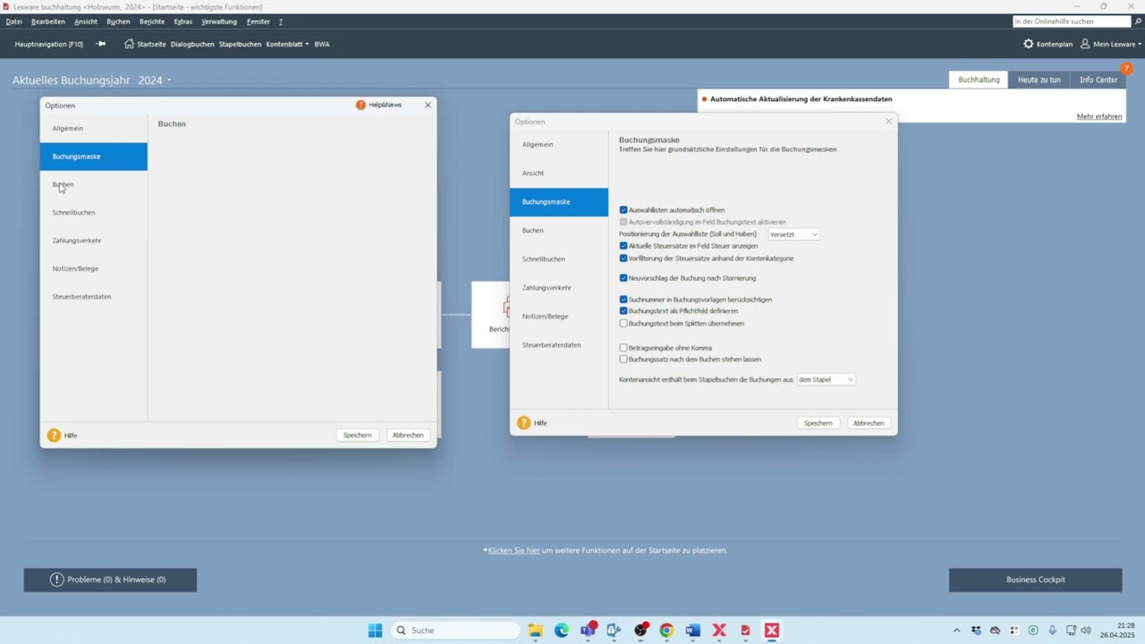Select Allgemein in left Optionen dialog sidebar

pyautogui.click(x=94, y=129)
